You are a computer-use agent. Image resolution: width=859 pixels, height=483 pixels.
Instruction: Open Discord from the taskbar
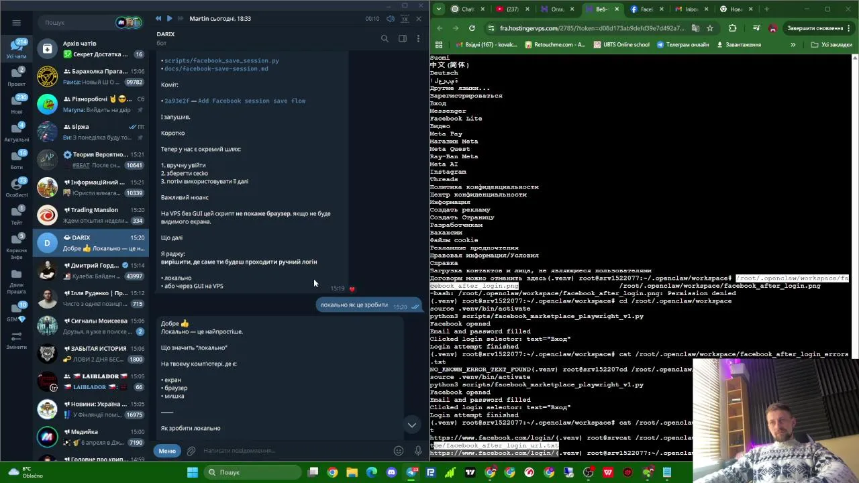tap(391, 472)
